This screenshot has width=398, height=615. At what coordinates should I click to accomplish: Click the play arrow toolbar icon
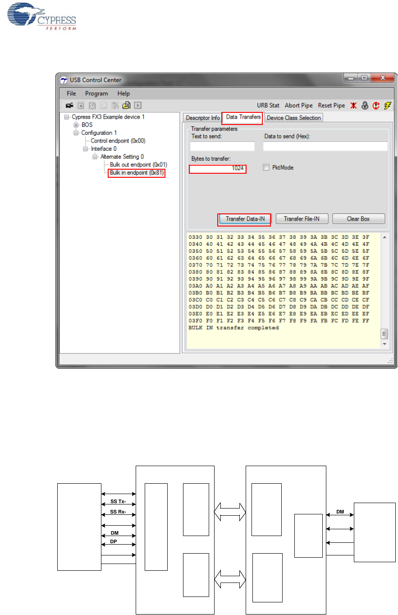click(x=138, y=106)
